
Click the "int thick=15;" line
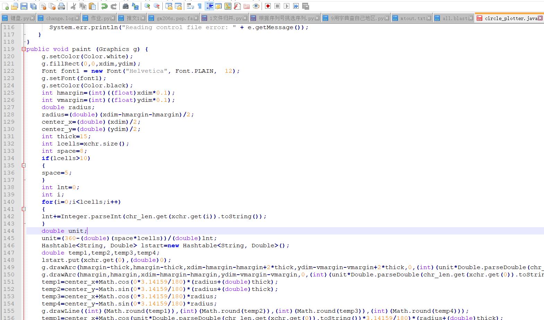(x=66, y=136)
